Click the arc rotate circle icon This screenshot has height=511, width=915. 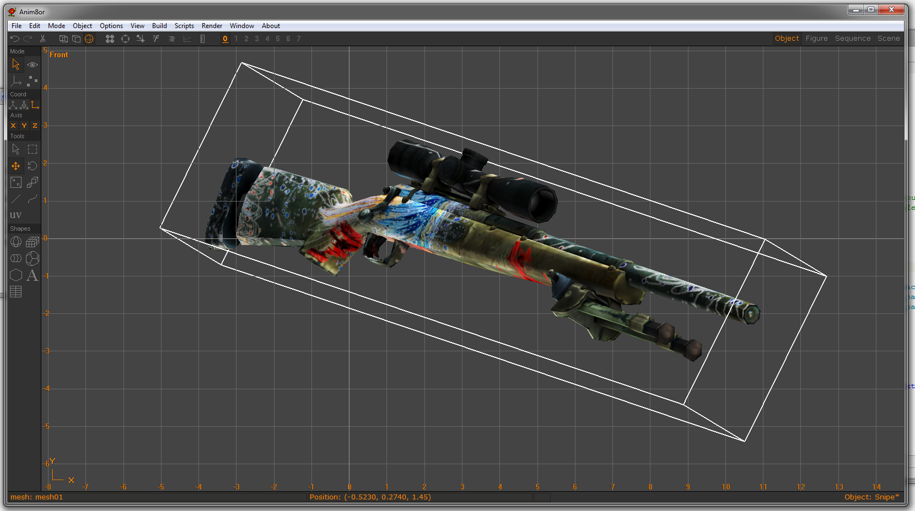[x=125, y=39]
